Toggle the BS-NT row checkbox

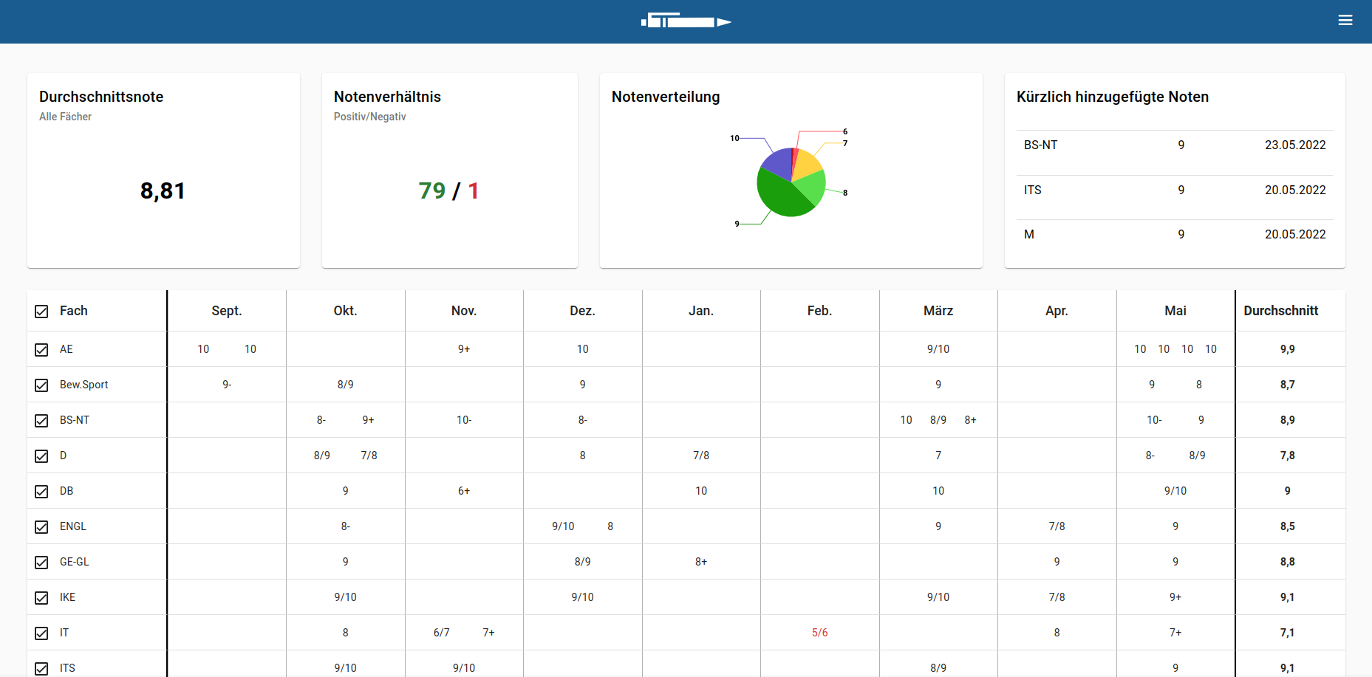(x=41, y=421)
